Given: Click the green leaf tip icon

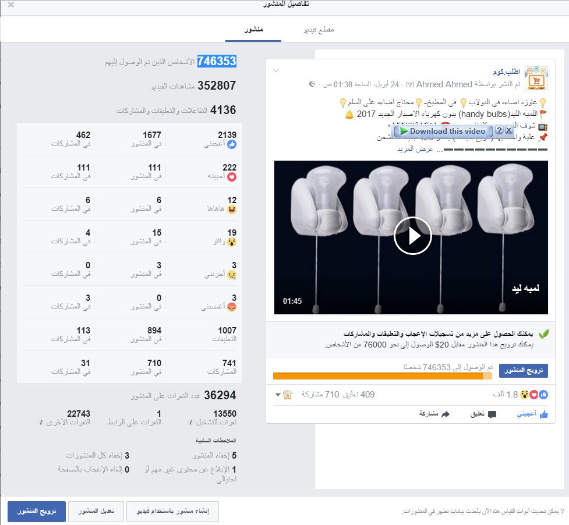Looking at the screenshot, I should pyautogui.click(x=543, y=334).
